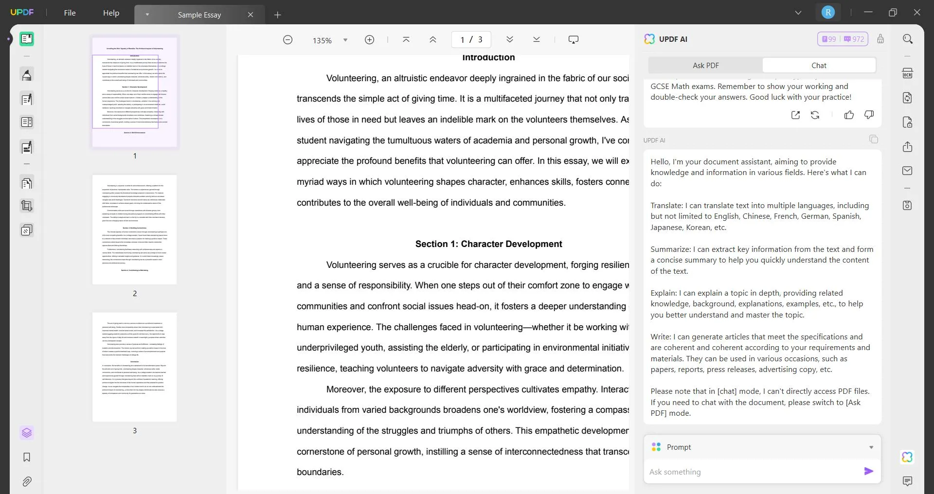Click the thumbs up icon on response
Image resolution: width=934 pixels, height=494 pixels.
[x=849, y=115]
